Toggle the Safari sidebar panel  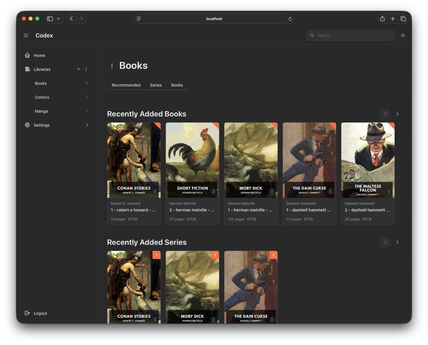(50, 19)
